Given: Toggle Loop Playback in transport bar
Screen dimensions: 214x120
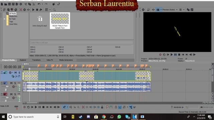Looking at the screenshot, I should 28,107.
